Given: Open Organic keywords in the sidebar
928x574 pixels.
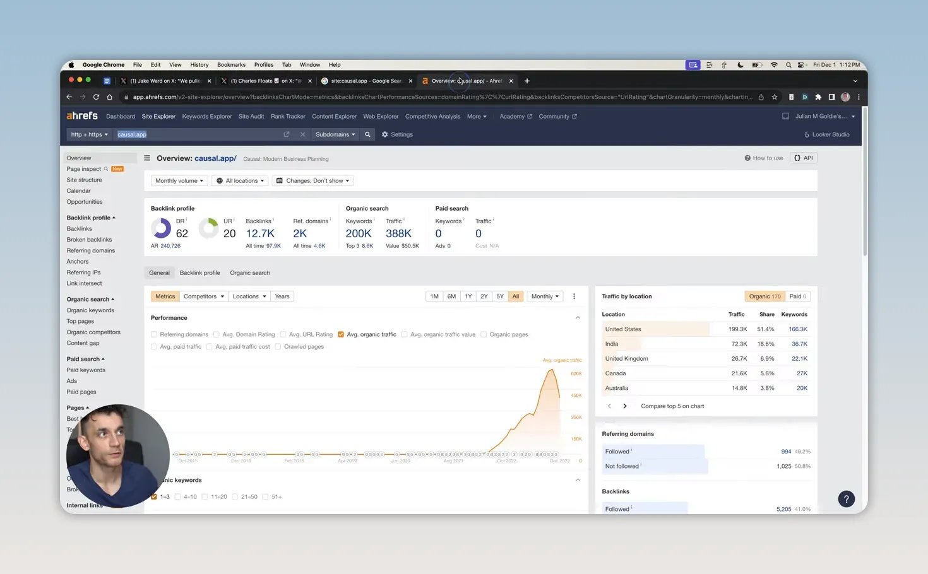Looking at the screenshot, I should pyautogui.click(x=90, y=310).
